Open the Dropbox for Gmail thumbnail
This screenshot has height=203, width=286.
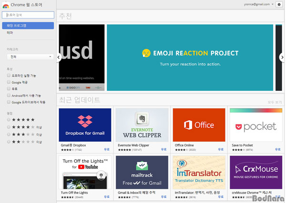point(85,125)
